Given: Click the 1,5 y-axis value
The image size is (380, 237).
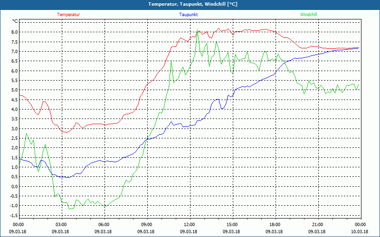Looking at the screenshot, I should (x=15, y=157).
